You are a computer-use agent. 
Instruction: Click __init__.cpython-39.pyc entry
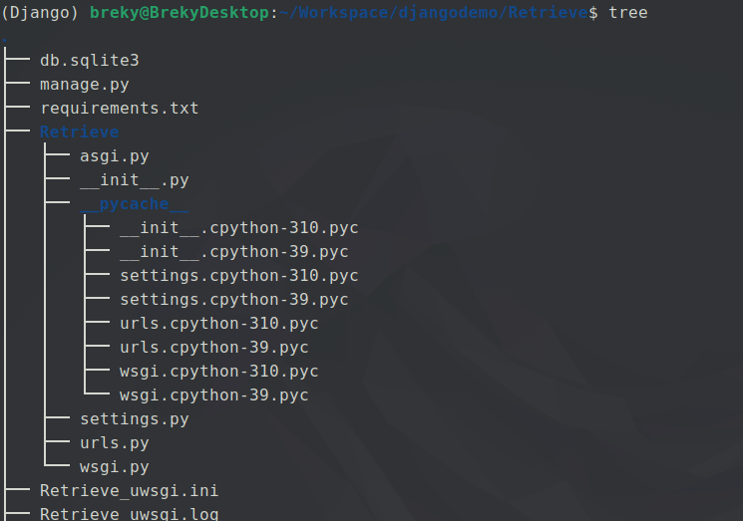coord(233,252)
